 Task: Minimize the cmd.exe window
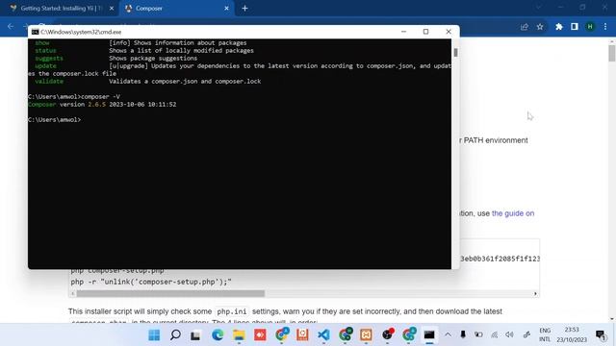(x=404, y=32)
